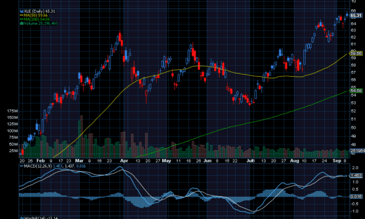Select the Sep label on date axis
Screen dimensions: 365x219
[x=336, y=161]
